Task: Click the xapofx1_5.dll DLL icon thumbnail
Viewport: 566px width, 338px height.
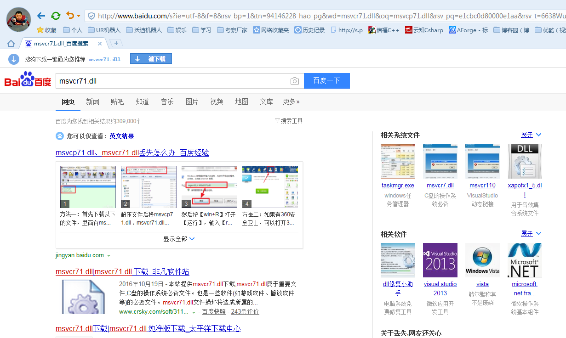Action: [525, 161]
